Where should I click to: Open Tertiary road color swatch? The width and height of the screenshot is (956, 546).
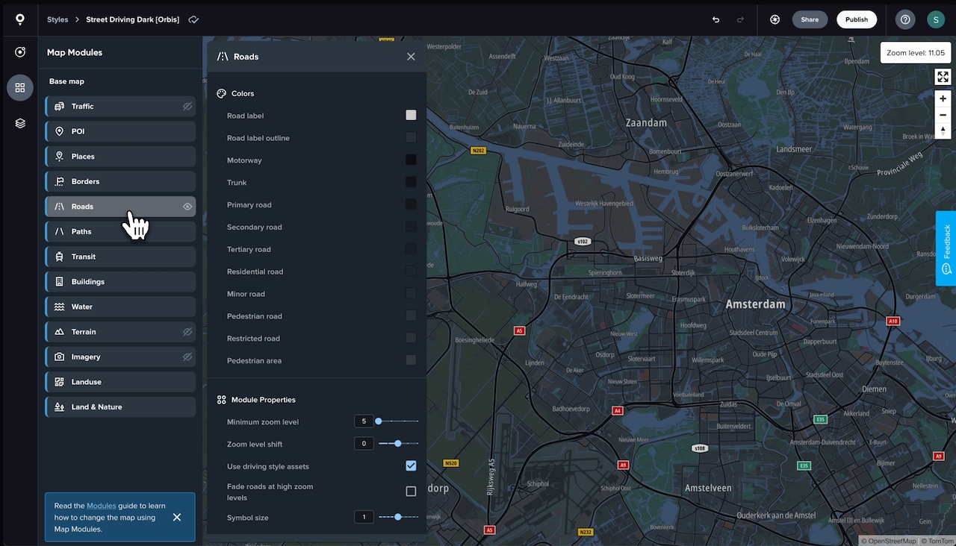coord(411,248)
